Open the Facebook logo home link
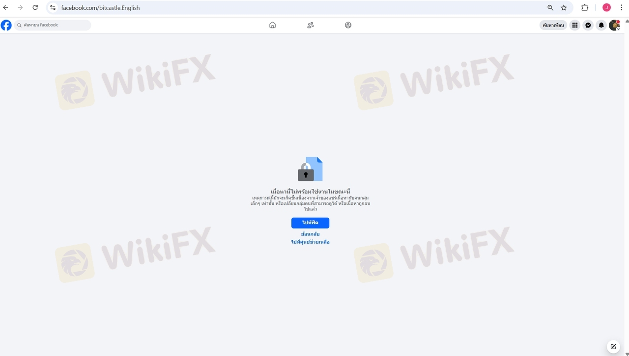 (x=6, y=25)
